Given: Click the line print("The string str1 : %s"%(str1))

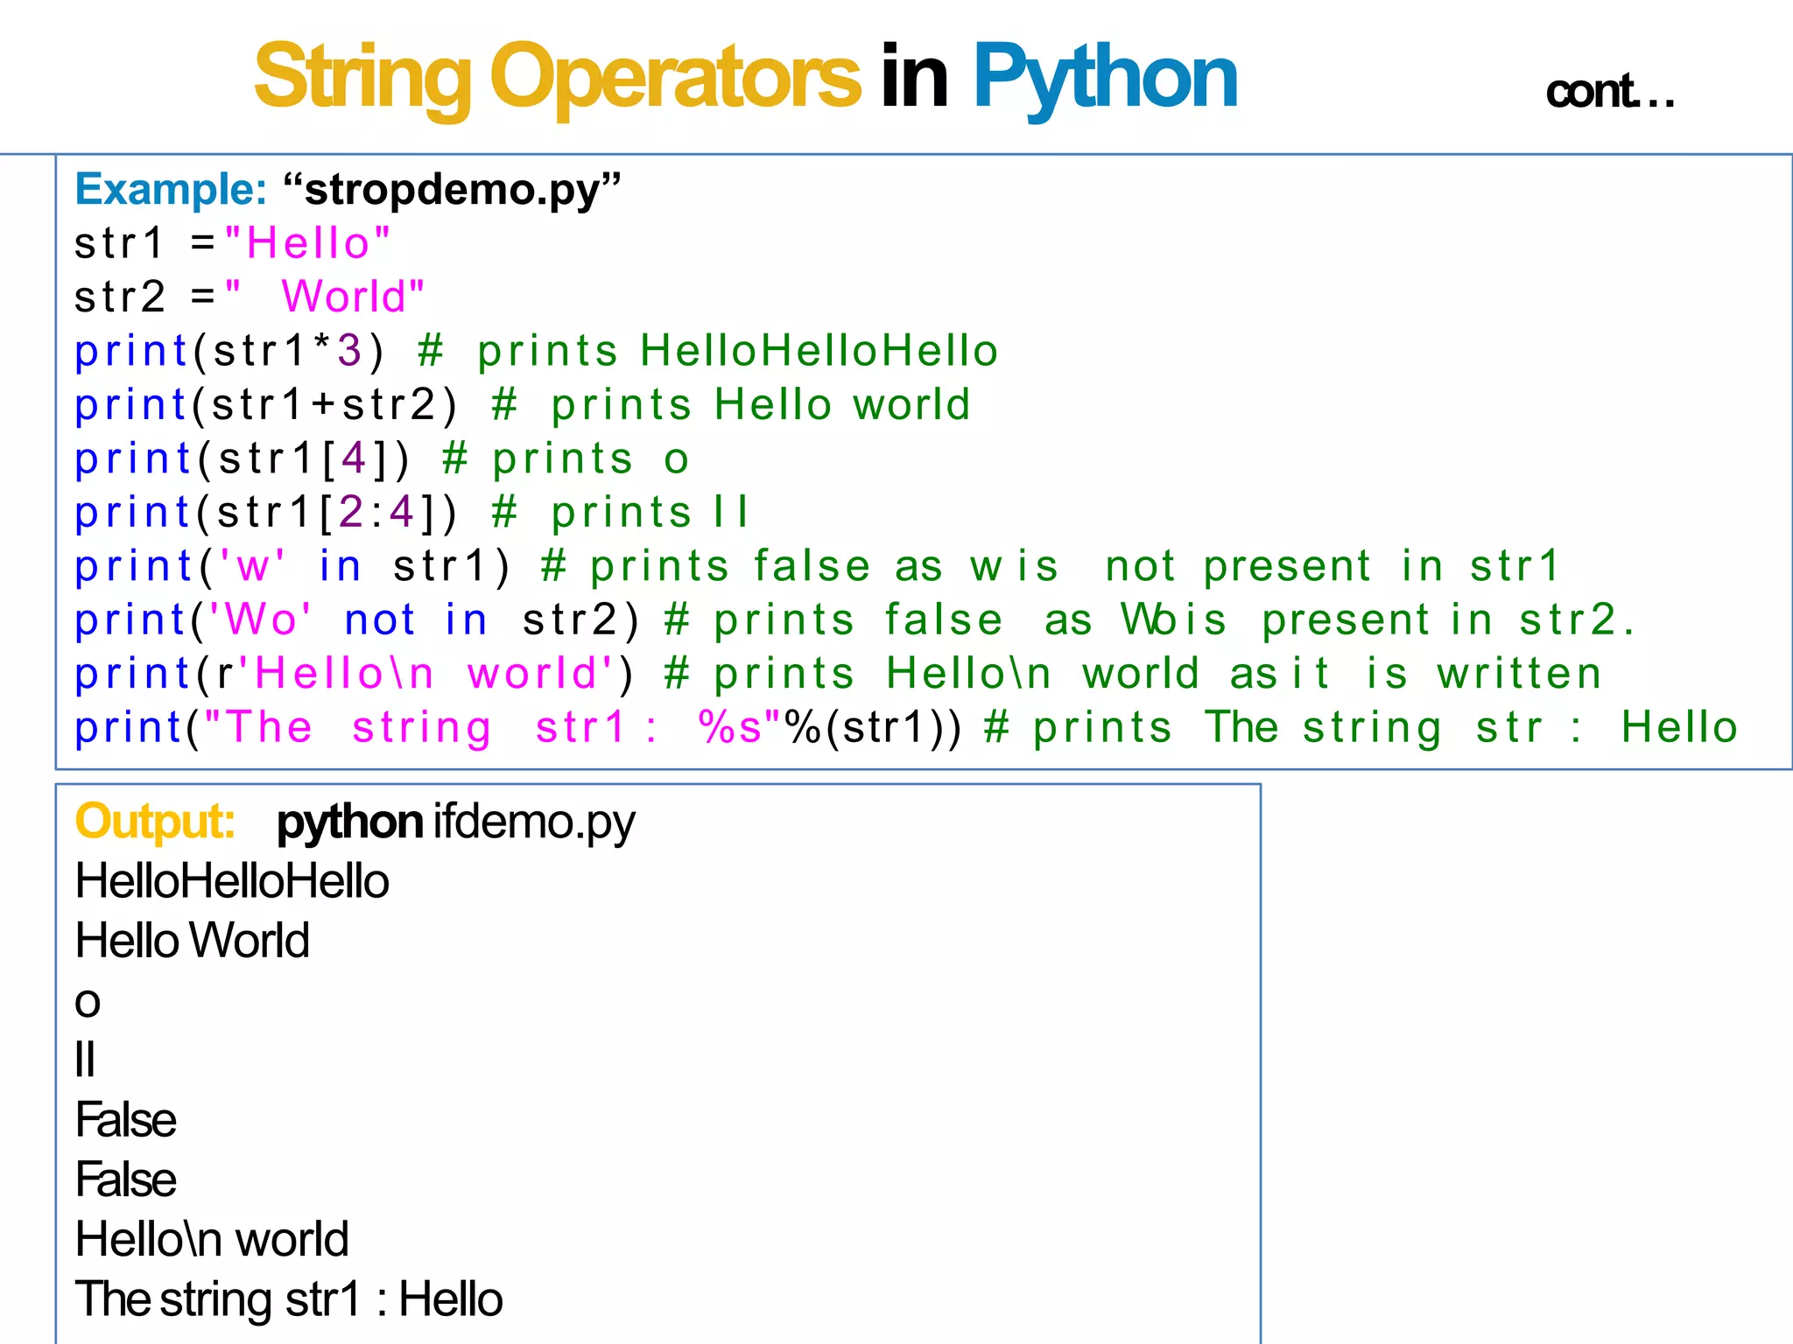Looking at the screenshot, I should tap(906, 728).
